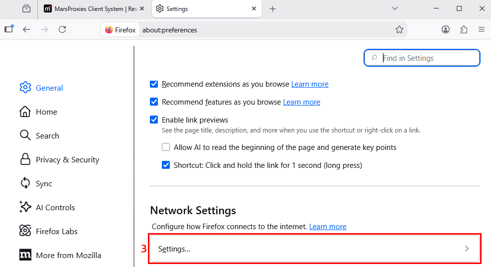The image size is (491, 267).
Task: Open a new tab
Action: [273, 9]
